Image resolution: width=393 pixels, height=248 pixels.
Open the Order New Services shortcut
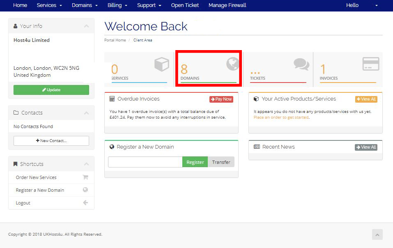(51, 177)
